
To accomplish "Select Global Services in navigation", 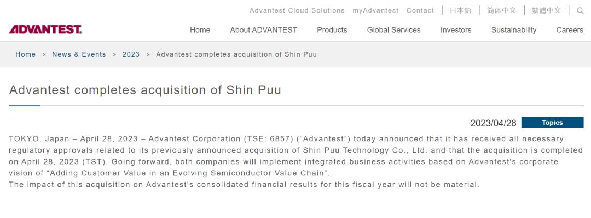I will pos(393,30).
